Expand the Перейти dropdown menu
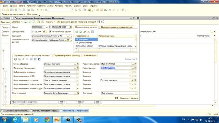The image size is (219, 123). coord(50,22)
